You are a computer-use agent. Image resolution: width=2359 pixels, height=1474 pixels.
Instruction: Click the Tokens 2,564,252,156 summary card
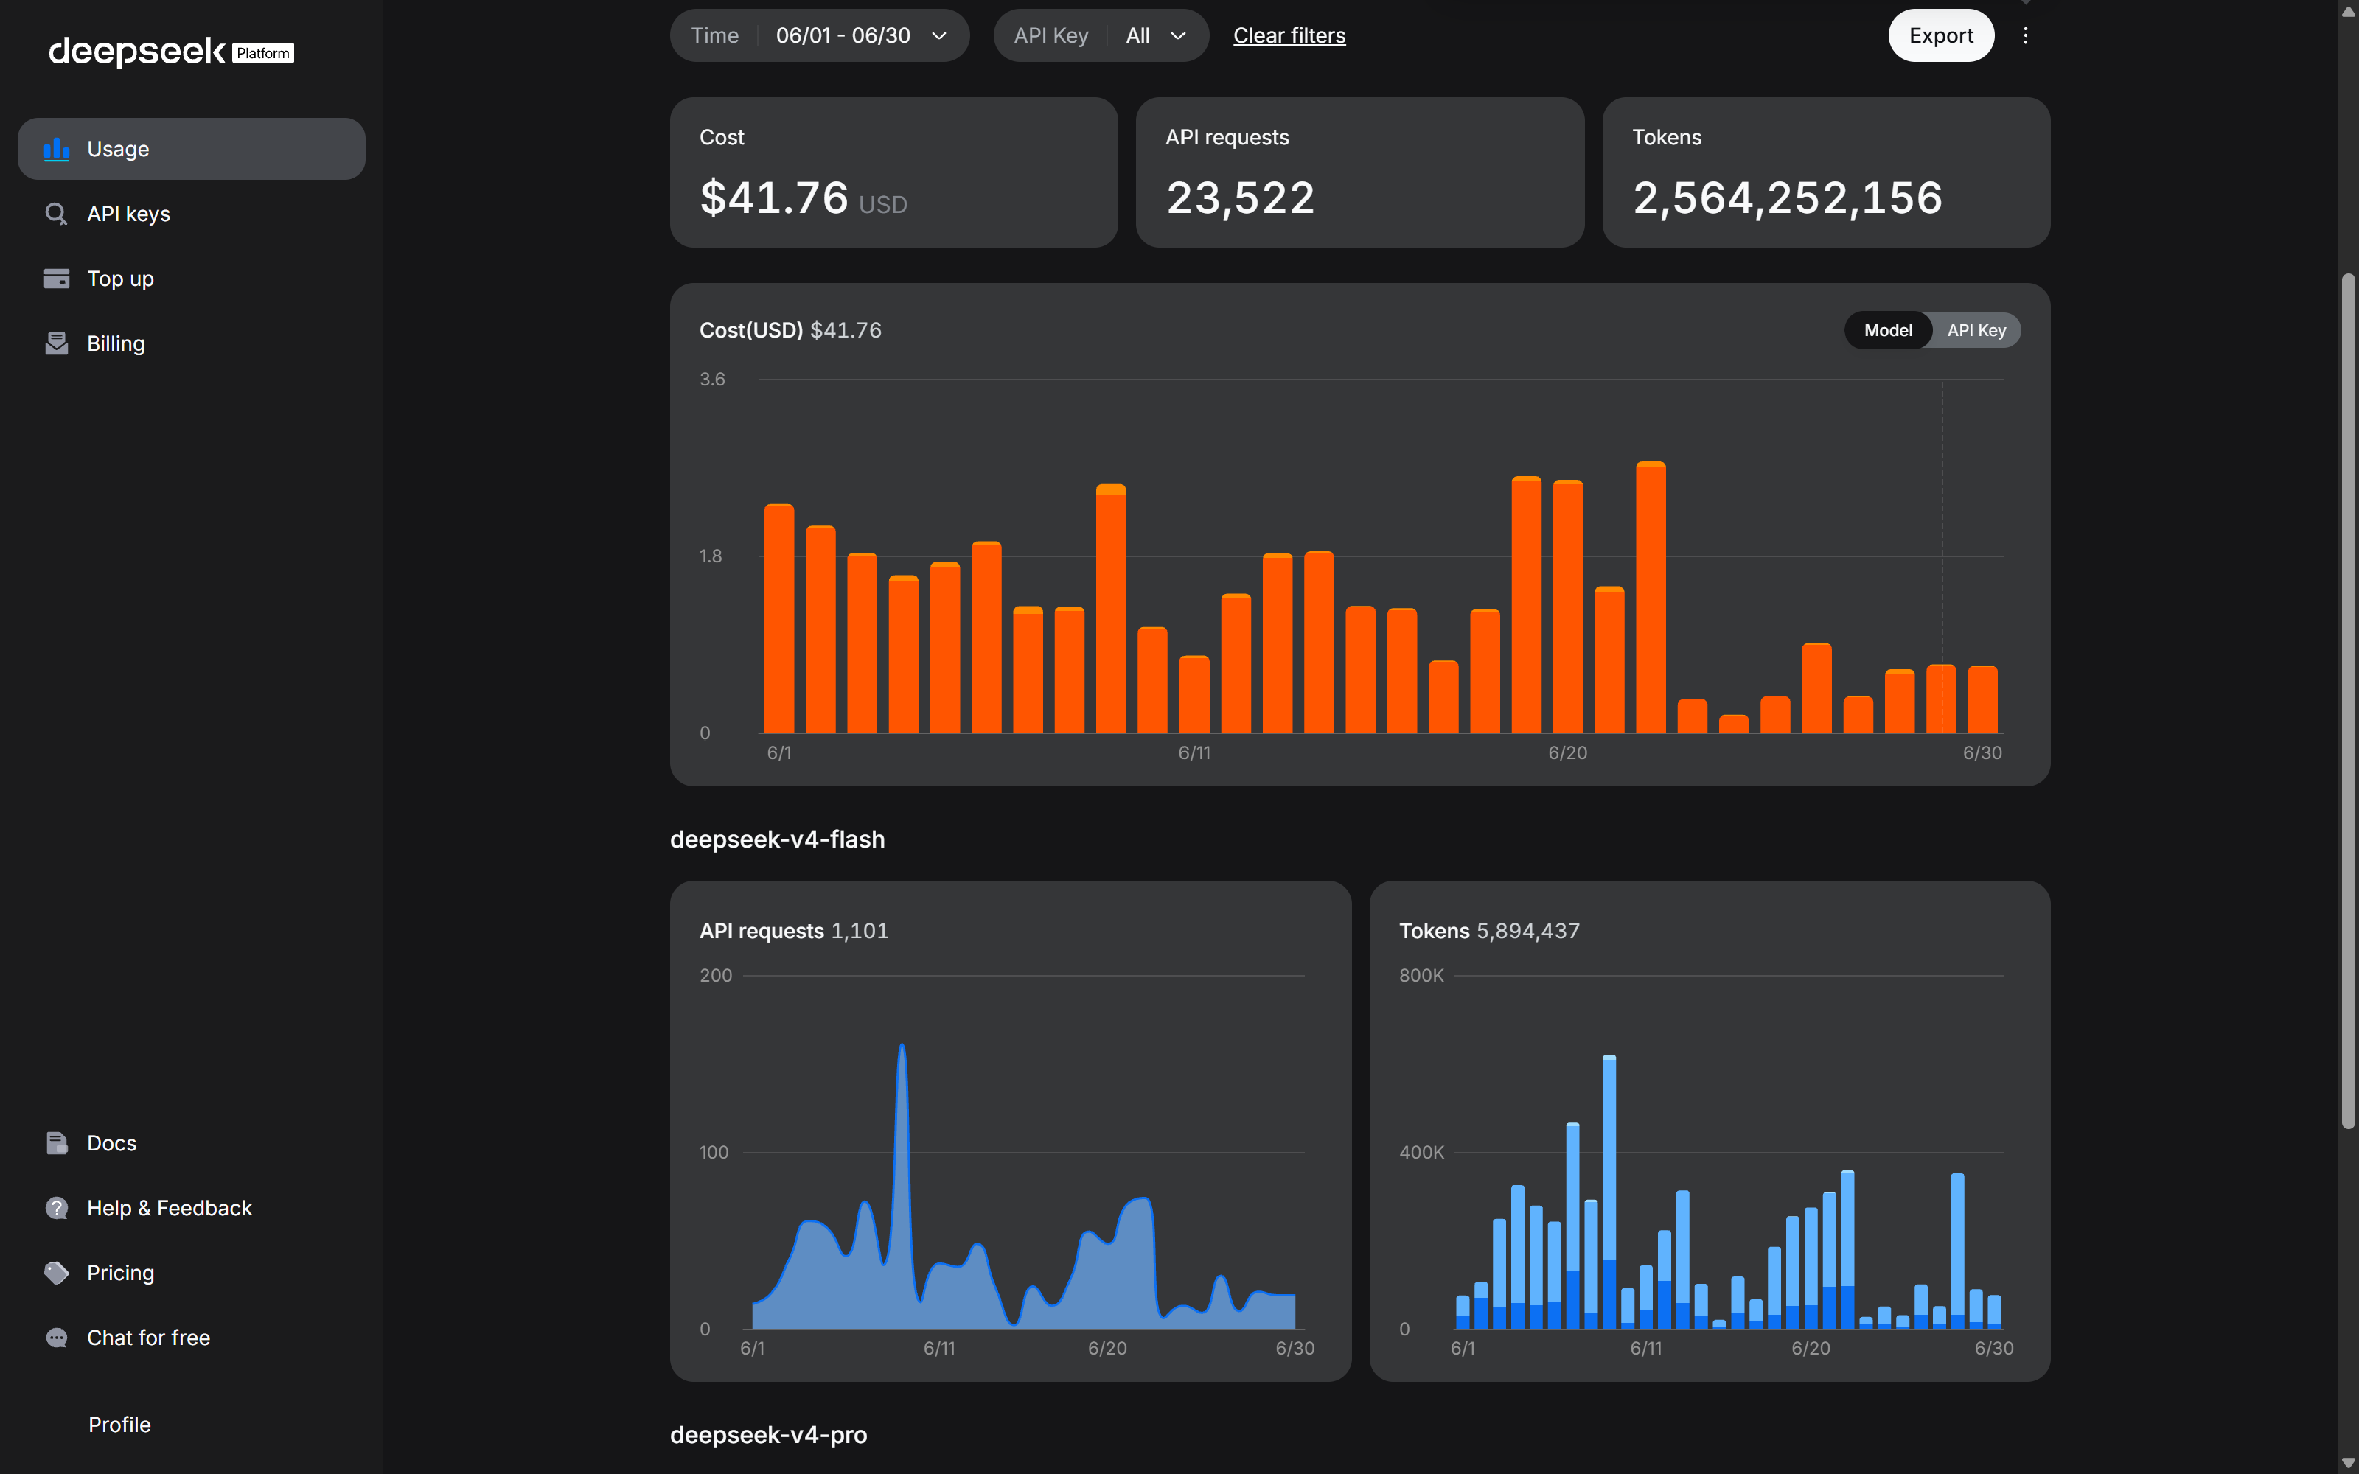point(1826,172)
